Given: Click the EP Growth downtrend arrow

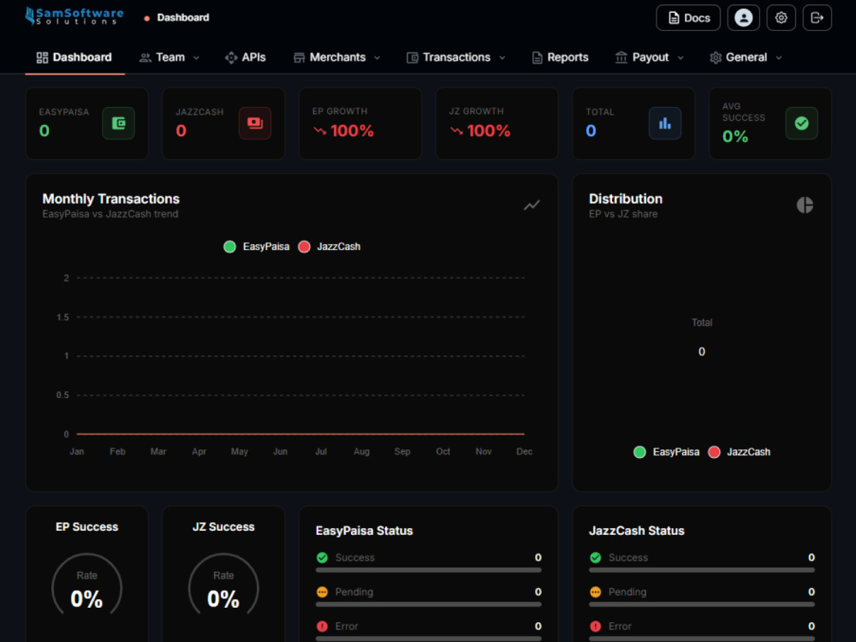Looking at the screenshot, I should 320,131.
